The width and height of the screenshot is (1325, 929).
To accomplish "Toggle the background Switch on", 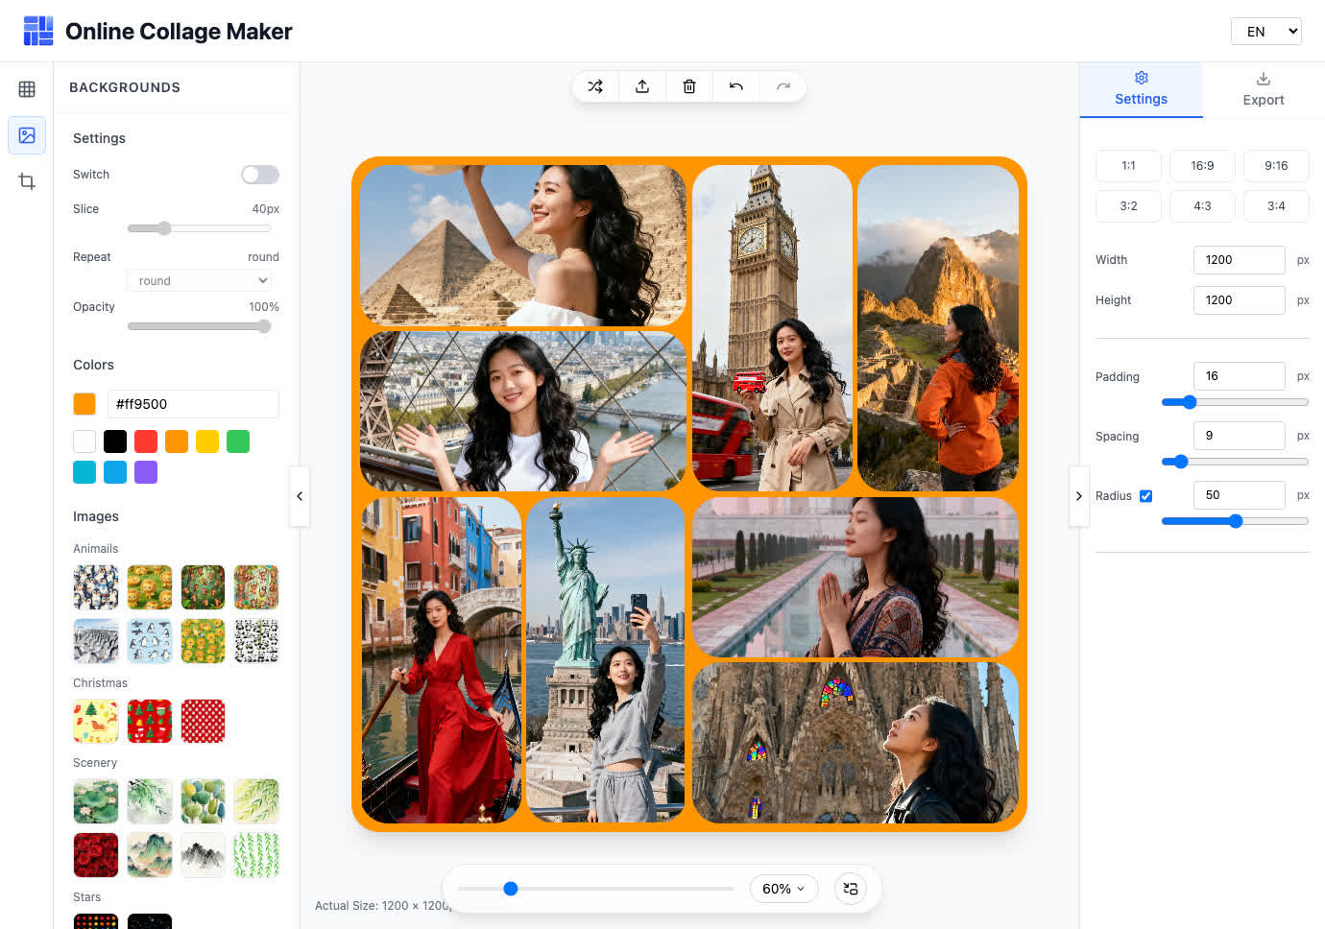I will pyautogui.click(x=260, y=175).
